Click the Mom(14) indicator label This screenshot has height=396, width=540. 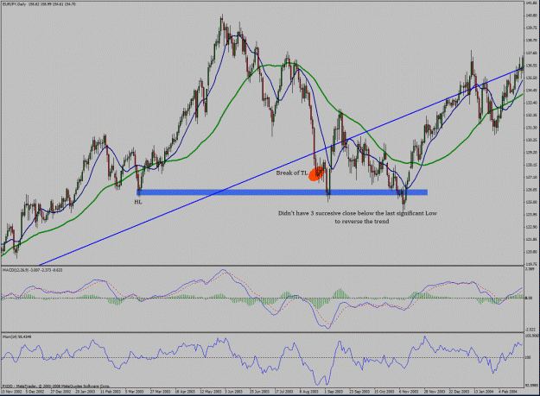[16, 336]
